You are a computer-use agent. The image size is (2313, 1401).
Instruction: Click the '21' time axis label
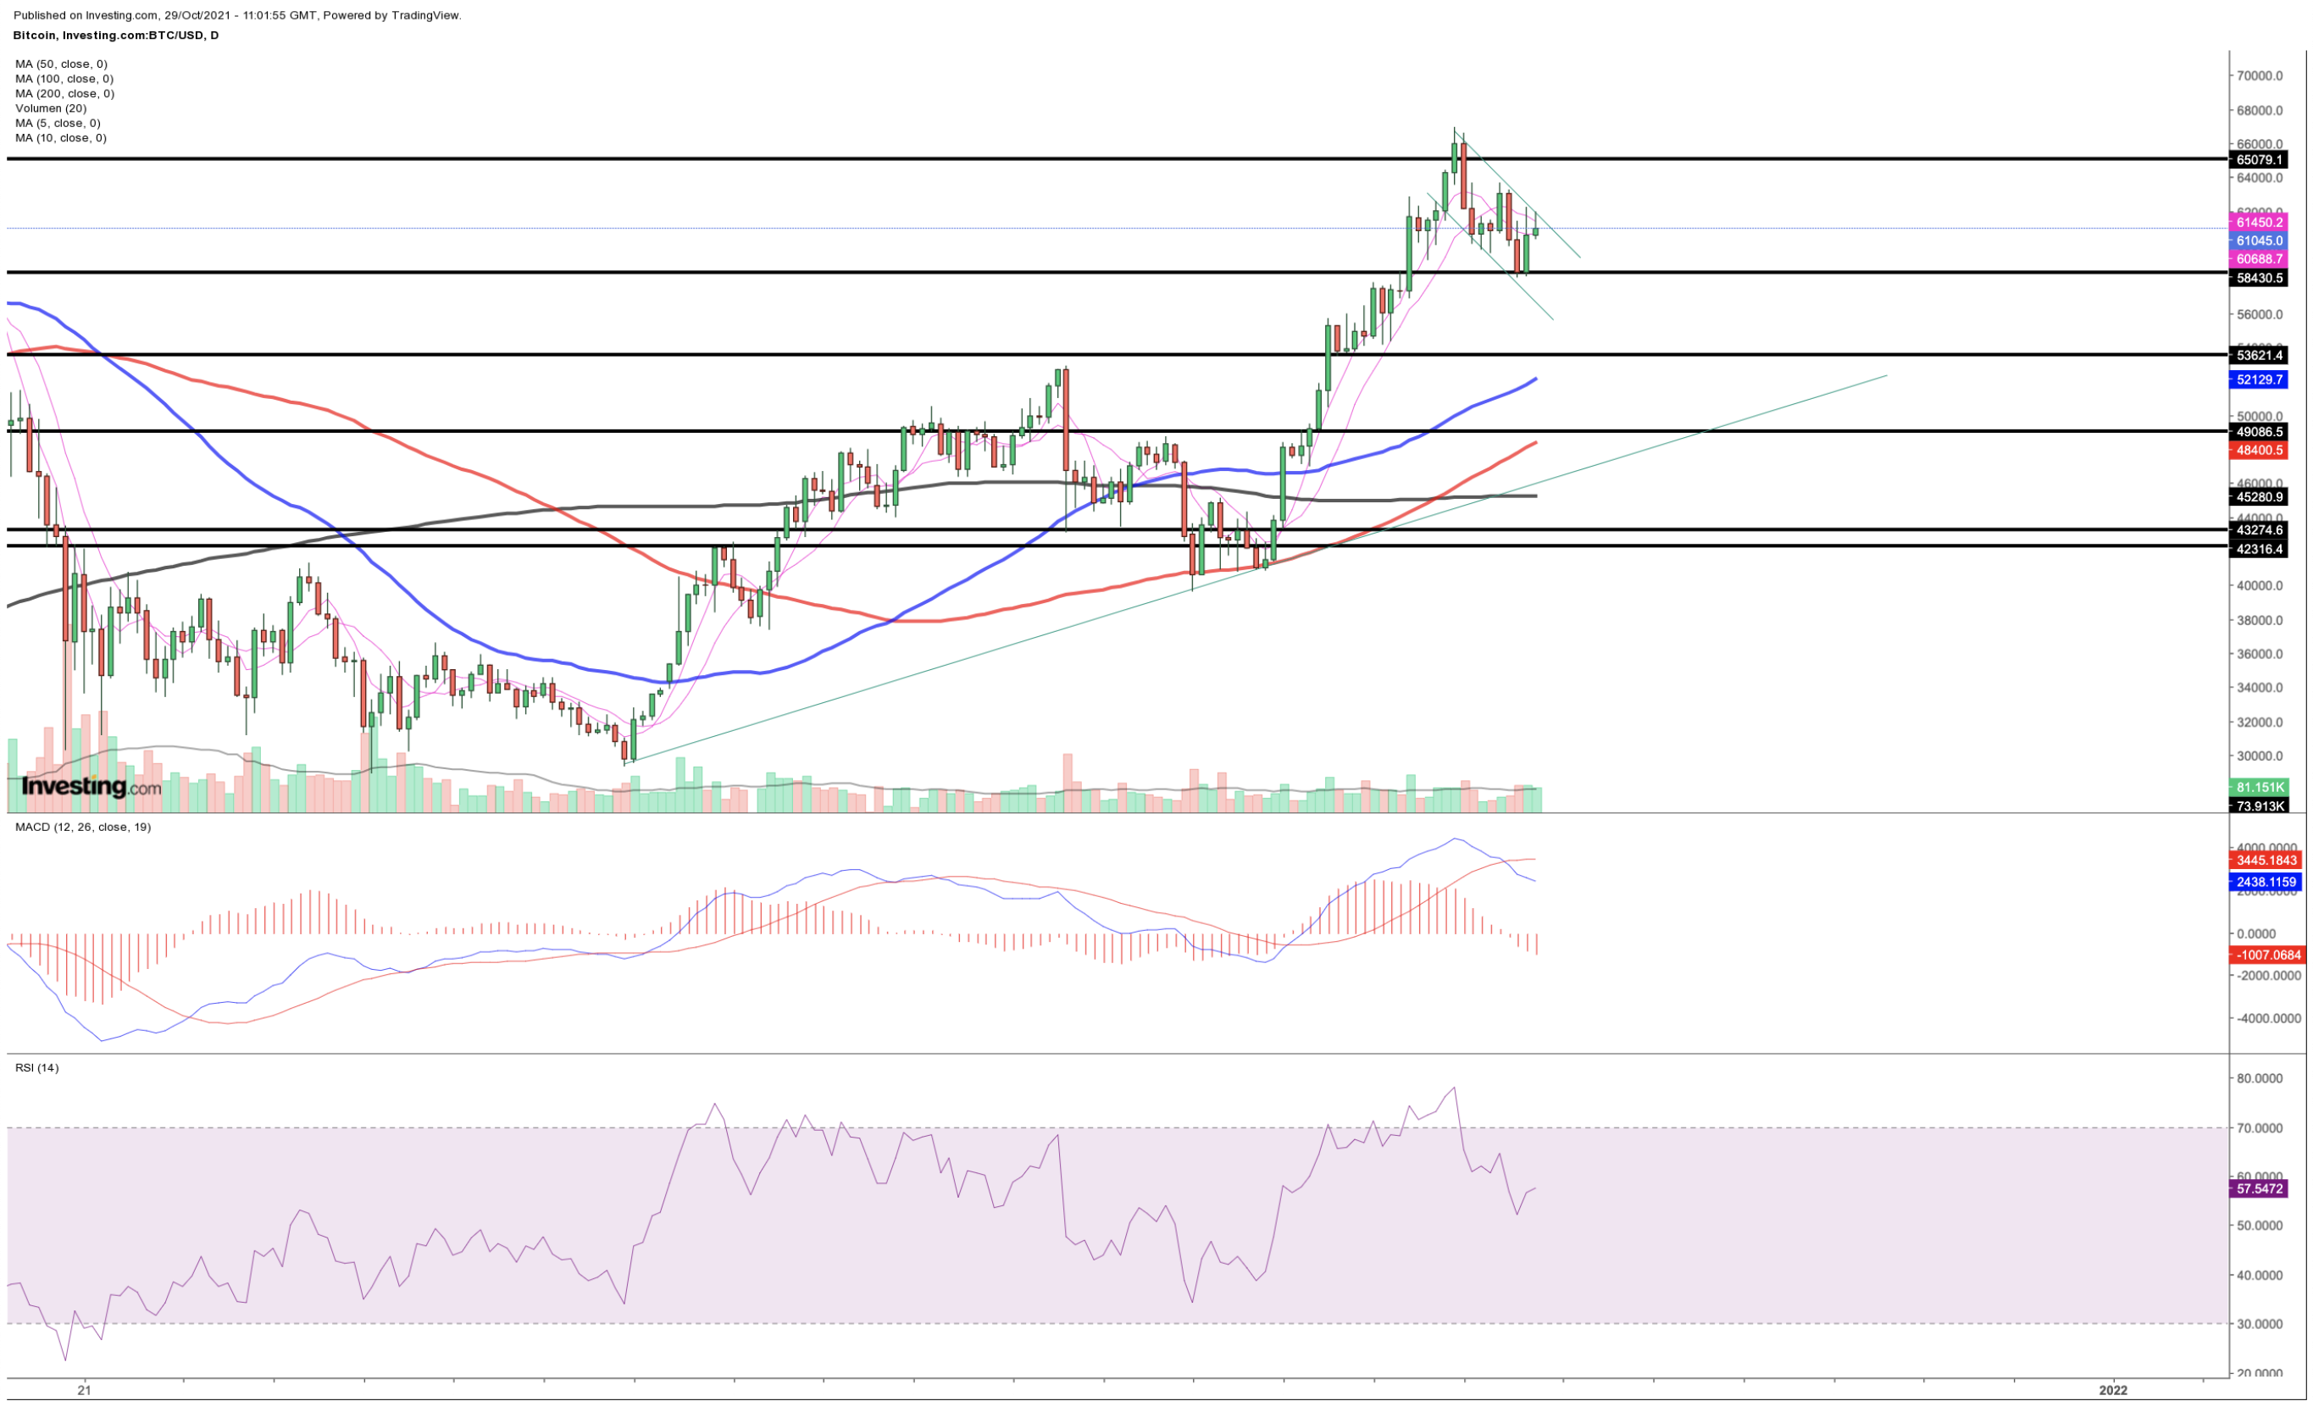click(86, 1390)
